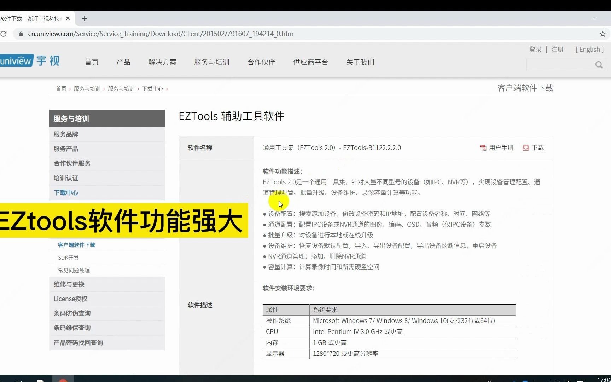The height and width of the screenshot is (382, 611).
Task: Switch site language to English
Action: click(x=590, y=50)
